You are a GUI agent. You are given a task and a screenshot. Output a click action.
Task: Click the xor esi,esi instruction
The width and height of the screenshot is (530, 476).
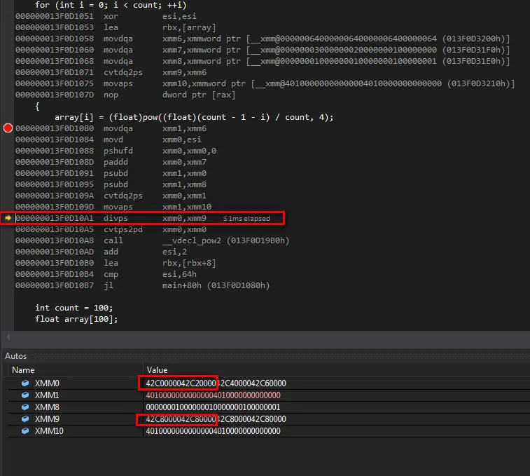click(106, 16)
